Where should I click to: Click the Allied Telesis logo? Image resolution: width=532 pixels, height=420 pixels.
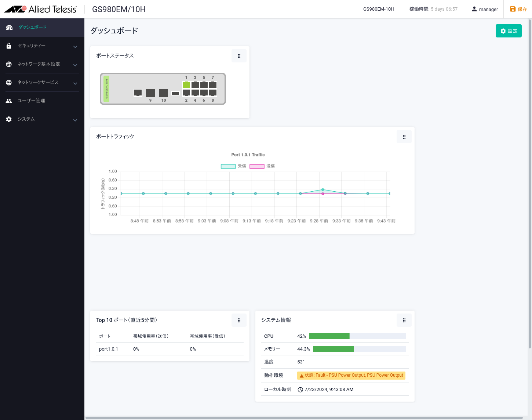(41, 9)
